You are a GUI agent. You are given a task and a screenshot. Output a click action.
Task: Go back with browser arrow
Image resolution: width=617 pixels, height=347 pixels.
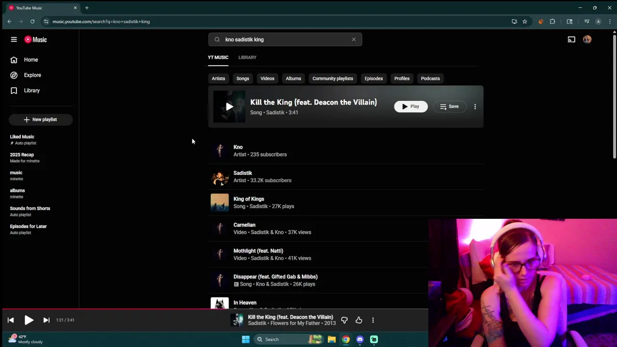click(10, 22)
